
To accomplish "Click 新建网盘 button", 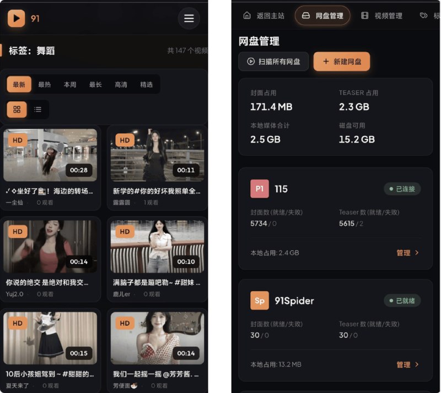I will 342,61.
